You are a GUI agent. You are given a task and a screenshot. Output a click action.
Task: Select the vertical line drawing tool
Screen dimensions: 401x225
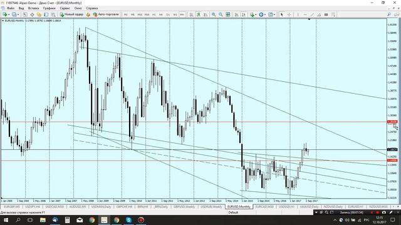click(x=298, y=14)
